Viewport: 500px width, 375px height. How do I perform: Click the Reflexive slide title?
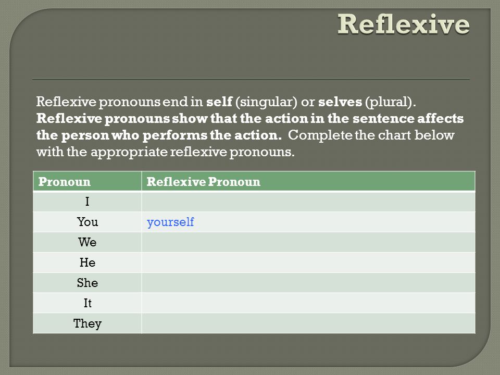tap(403, 24)
